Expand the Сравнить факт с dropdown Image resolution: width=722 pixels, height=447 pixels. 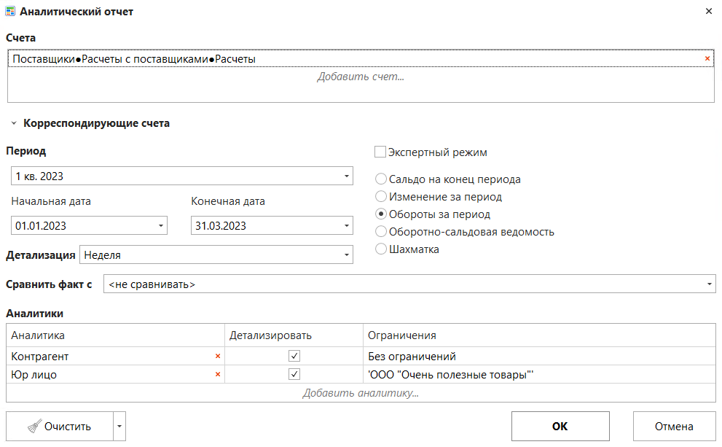point(709,284)
